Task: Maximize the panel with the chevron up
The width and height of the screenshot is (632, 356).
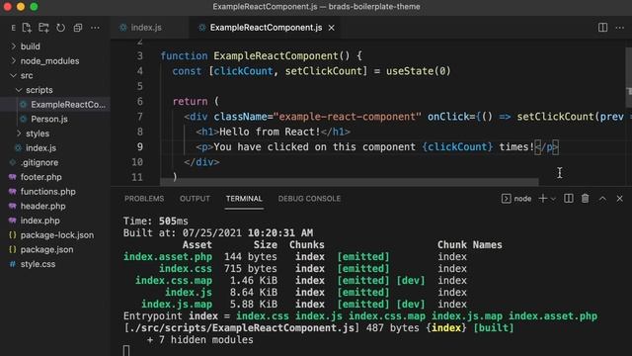Action: (x=602, y=199)
